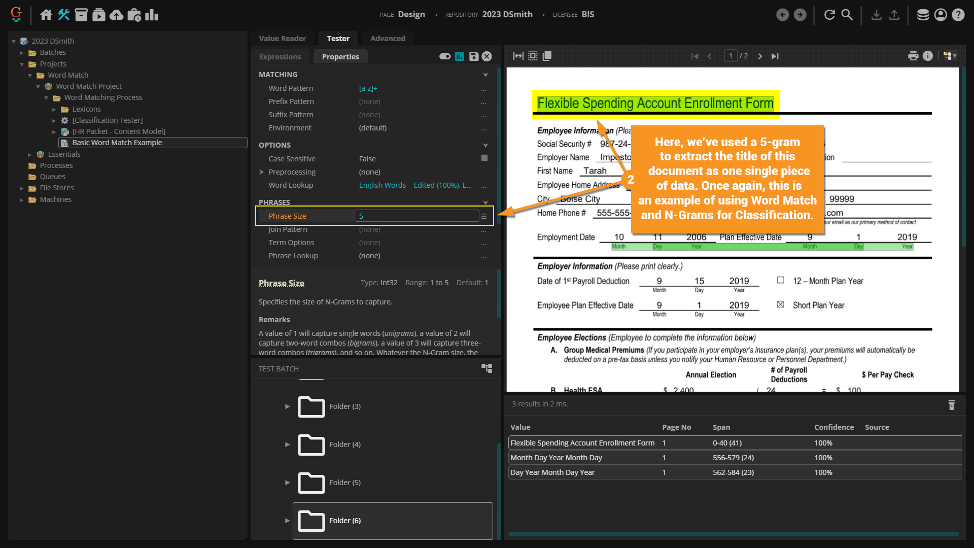Expand the Lexicons tree node

click(54, 109)
